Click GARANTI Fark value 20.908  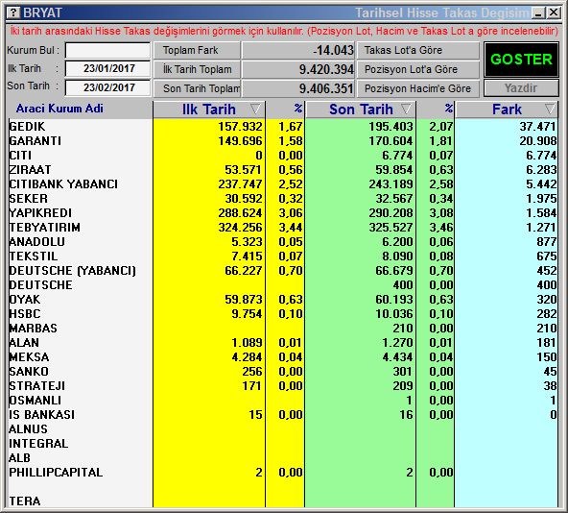537,141
